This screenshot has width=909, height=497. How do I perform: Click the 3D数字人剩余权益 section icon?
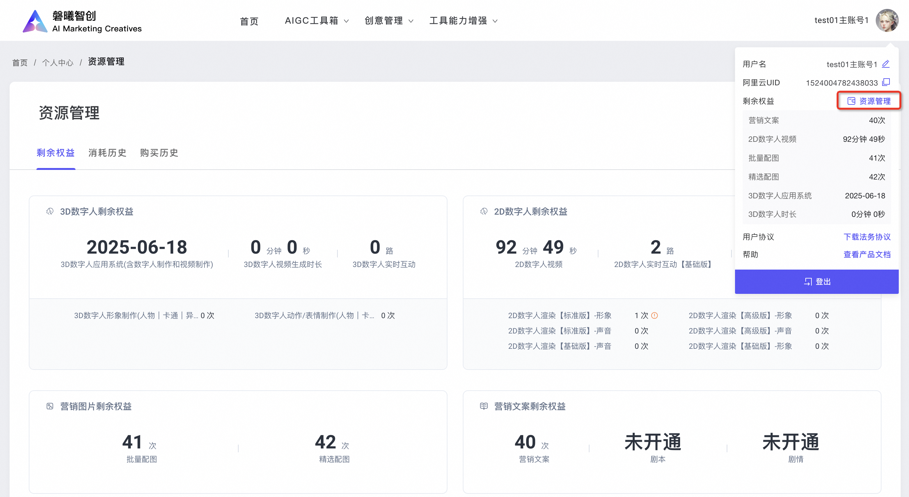(x=50, y=211)
